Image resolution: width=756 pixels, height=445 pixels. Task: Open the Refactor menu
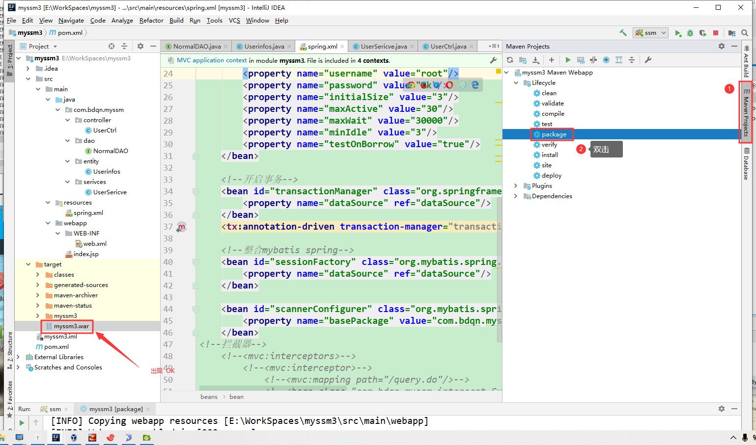(x=151, y=21)
